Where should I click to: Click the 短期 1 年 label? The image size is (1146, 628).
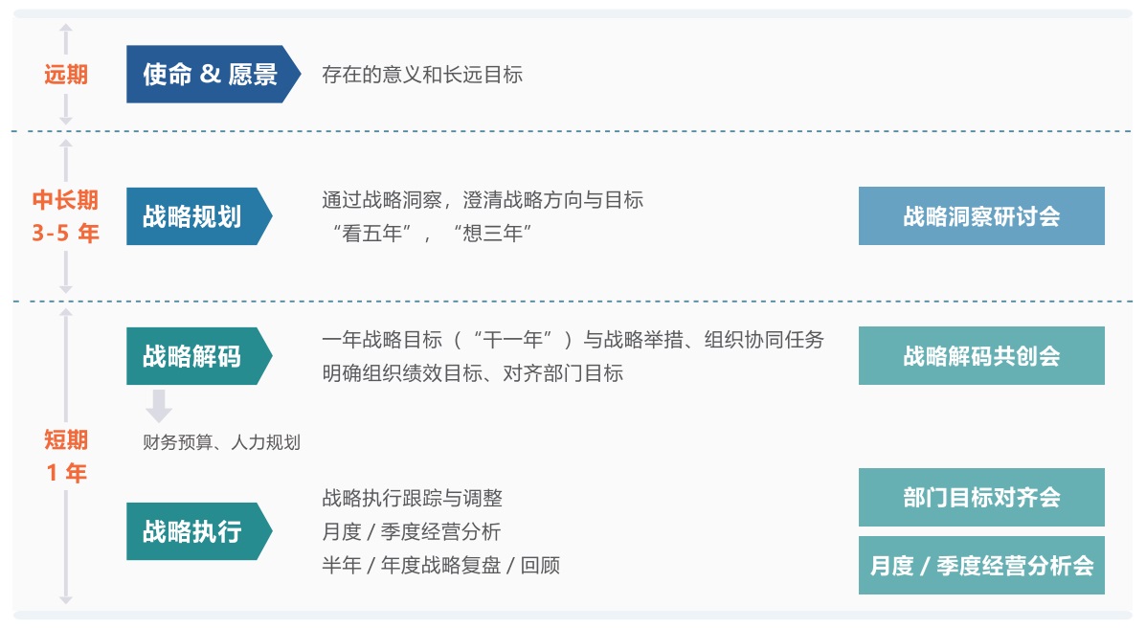(66, 457)
